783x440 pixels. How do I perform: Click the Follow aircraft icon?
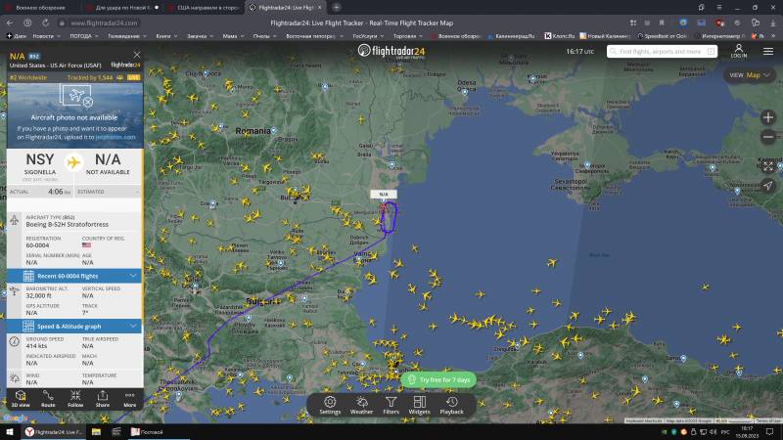75,399
